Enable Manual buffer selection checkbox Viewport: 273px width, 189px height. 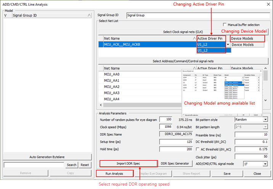click(225, 25)
